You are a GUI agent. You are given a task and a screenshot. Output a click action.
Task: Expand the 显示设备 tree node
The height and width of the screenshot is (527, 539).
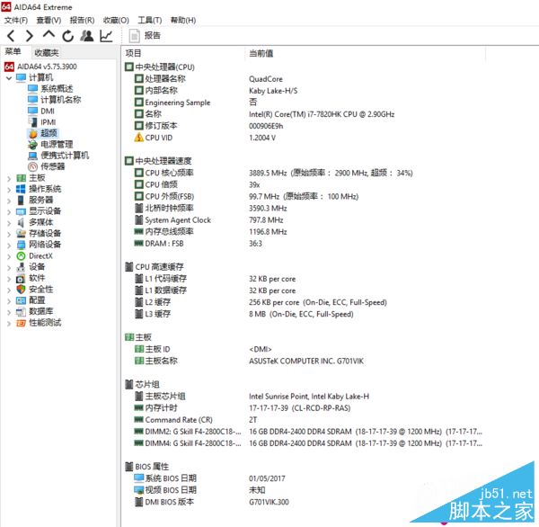click(9, 211)
